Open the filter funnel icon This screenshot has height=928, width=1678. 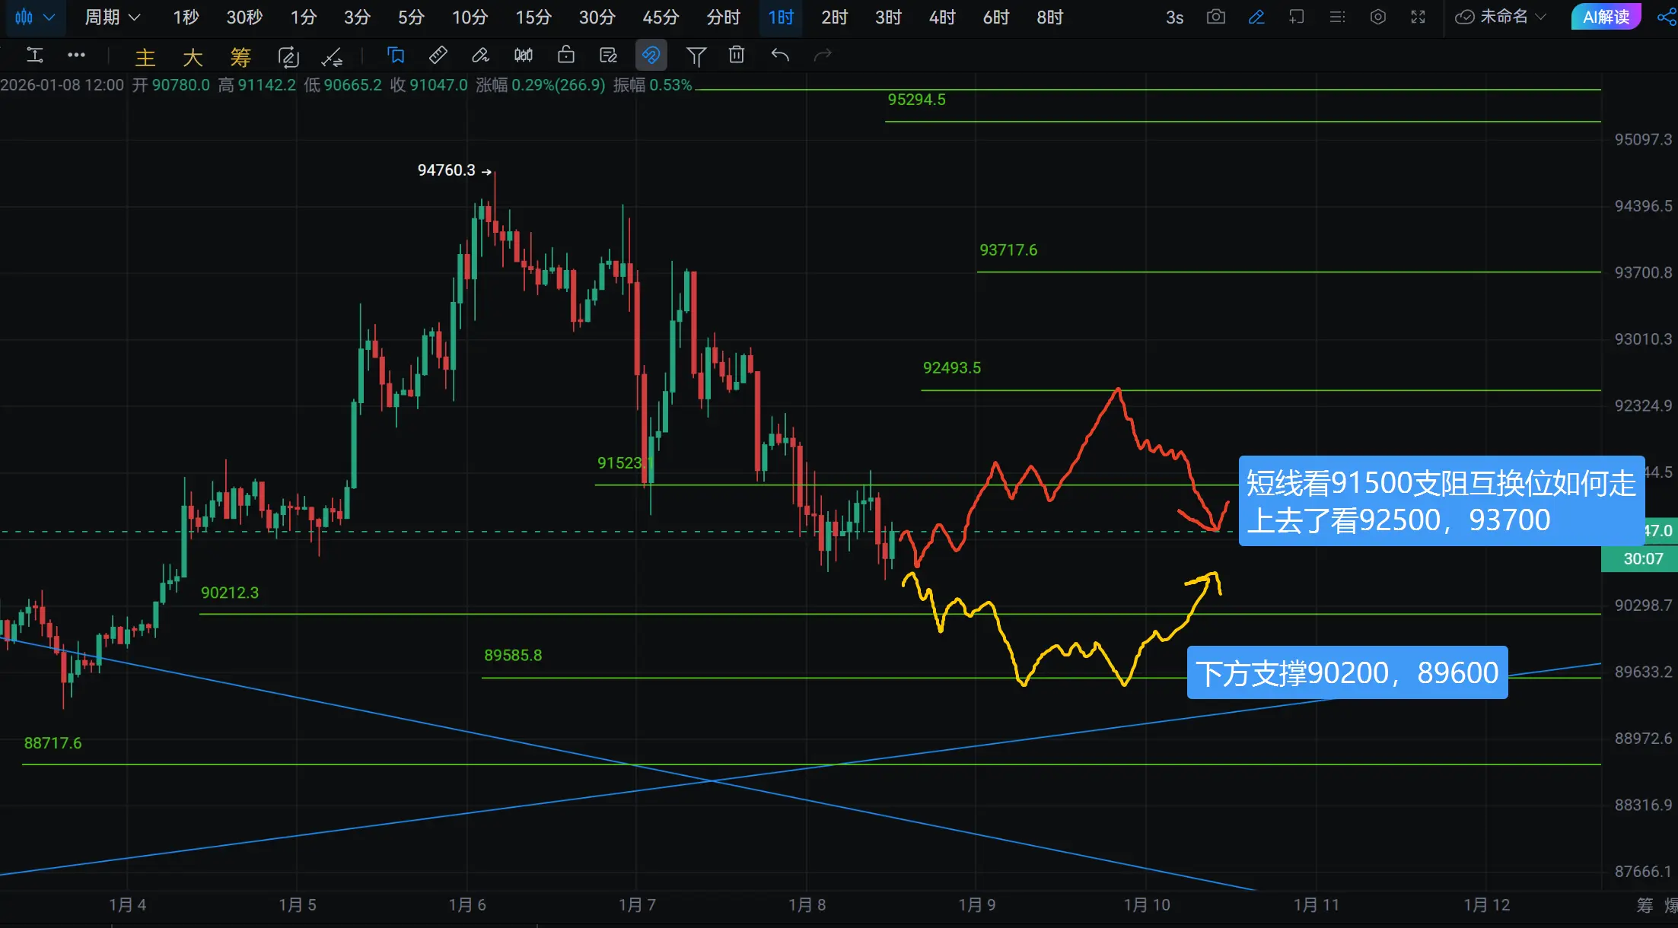(x=696, y=55)
